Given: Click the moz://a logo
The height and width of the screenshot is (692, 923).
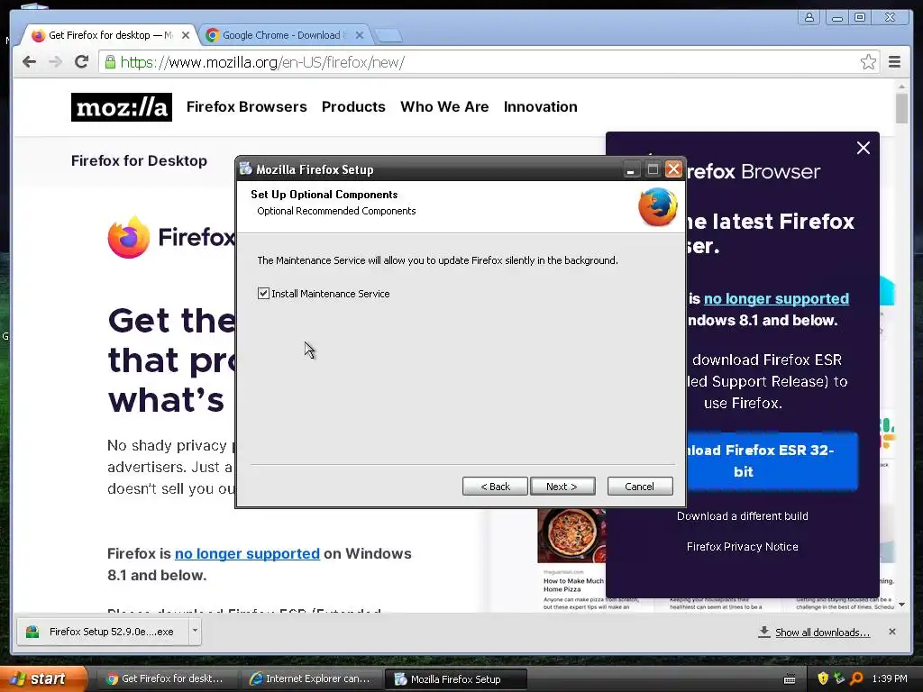Looking at the screenshot, I should 122,107.
